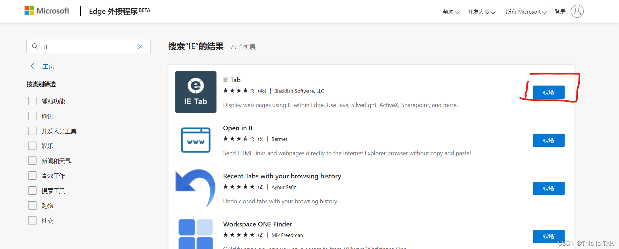The width and height of the screenshot is (619, 249).
Task: Click Blackfish Software, LLC publisher name
Action: pyautogui.click(x=299, y=91)
